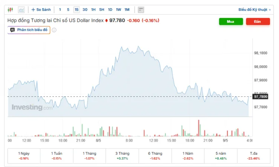Viewport: 279px width, 167px height.
Task: Choose the 5 năm time range
Action: [x=221, y=156]
